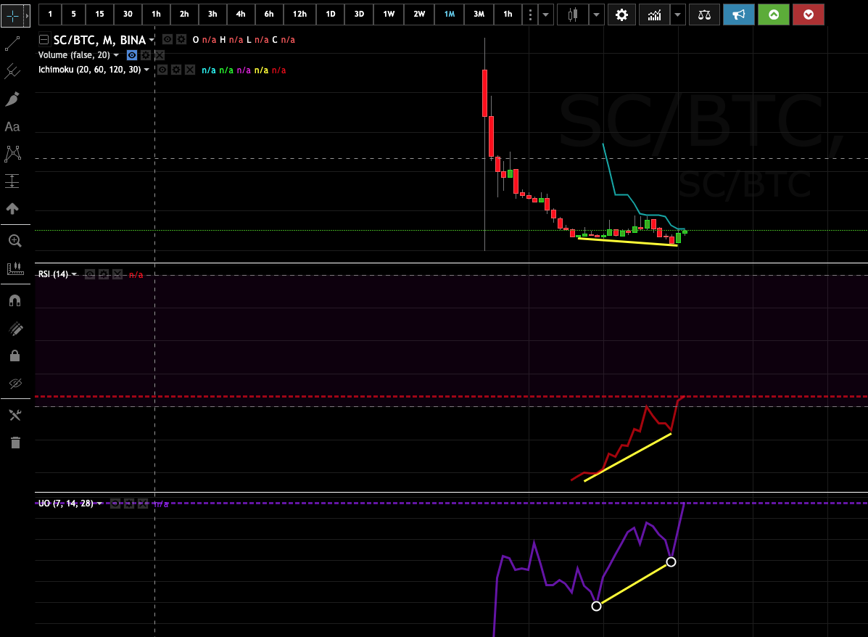Open SC/BTC series settings gear

point(181,39)
